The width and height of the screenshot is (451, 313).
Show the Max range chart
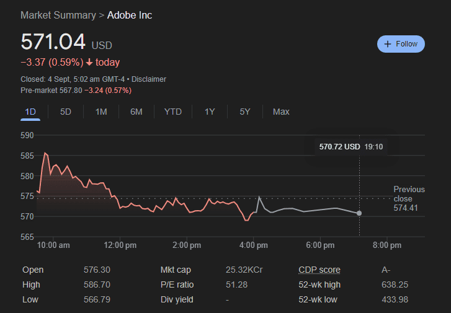pos(281,112)
